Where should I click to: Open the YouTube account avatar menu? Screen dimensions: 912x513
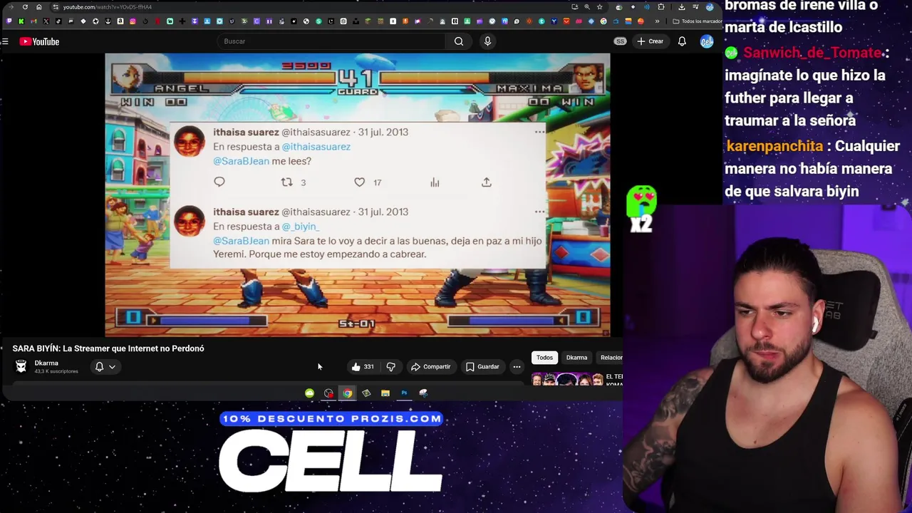706,41
